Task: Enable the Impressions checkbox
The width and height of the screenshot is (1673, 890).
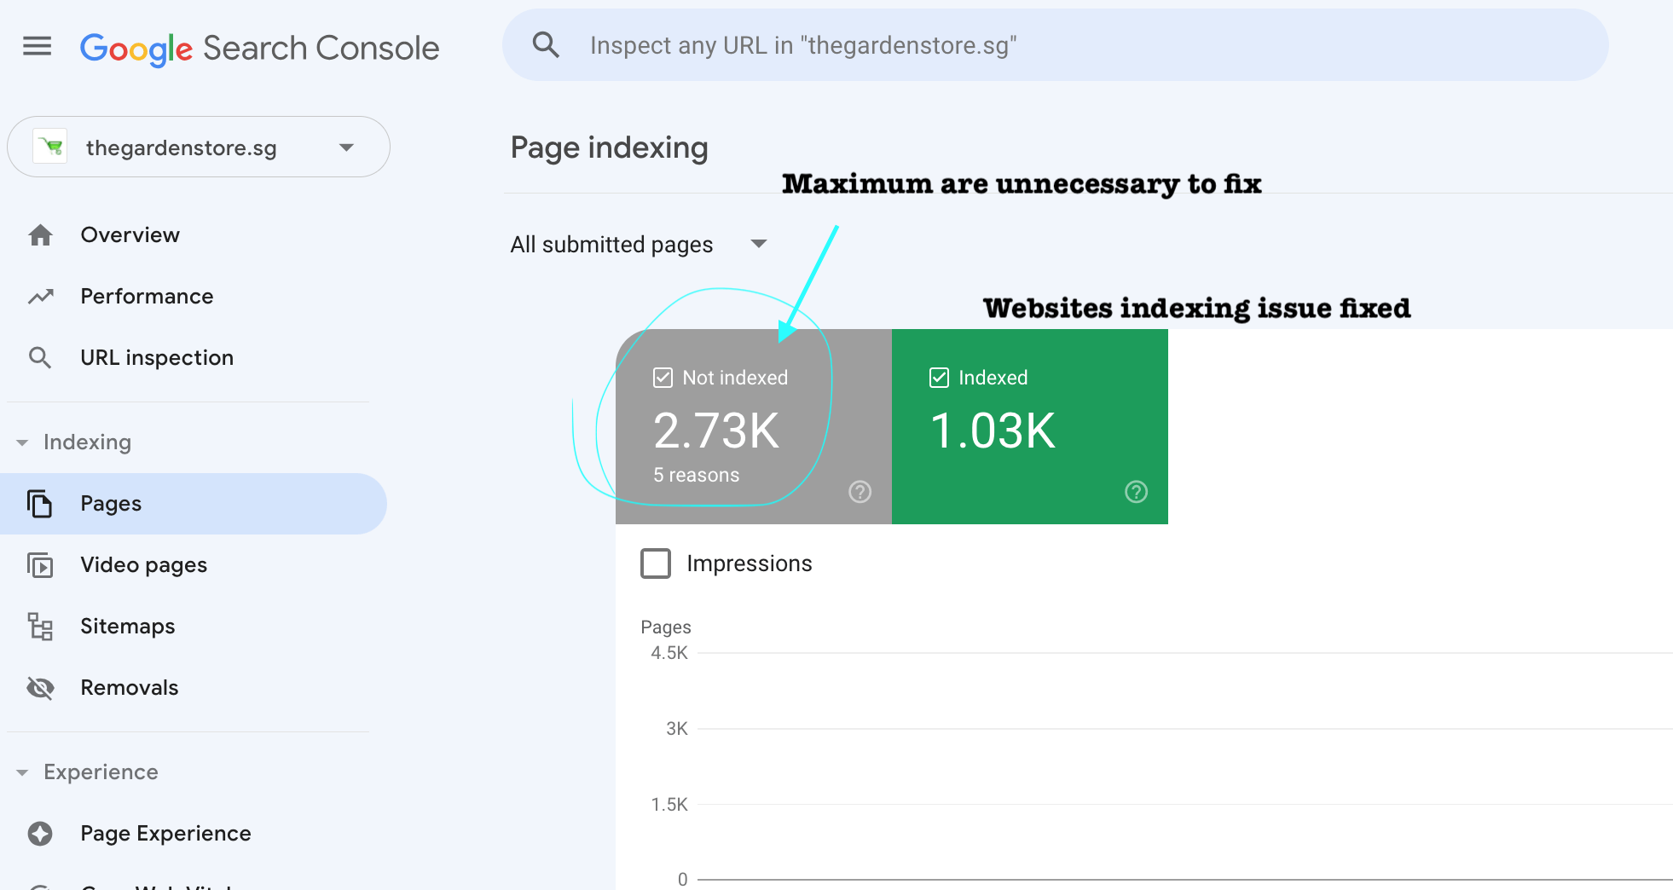Action: (x=656, y=563)
